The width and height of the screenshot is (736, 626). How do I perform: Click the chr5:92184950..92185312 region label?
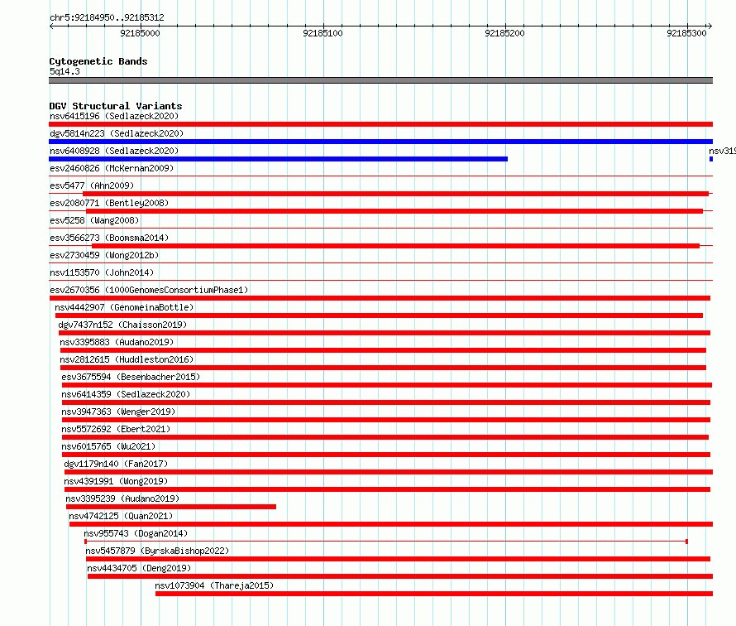point(107,18)
